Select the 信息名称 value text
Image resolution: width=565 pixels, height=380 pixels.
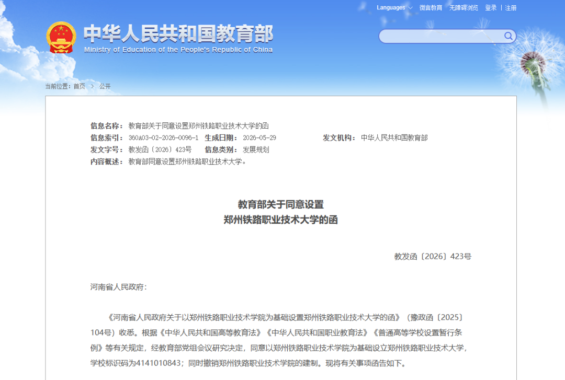click(x=199, y=125)
